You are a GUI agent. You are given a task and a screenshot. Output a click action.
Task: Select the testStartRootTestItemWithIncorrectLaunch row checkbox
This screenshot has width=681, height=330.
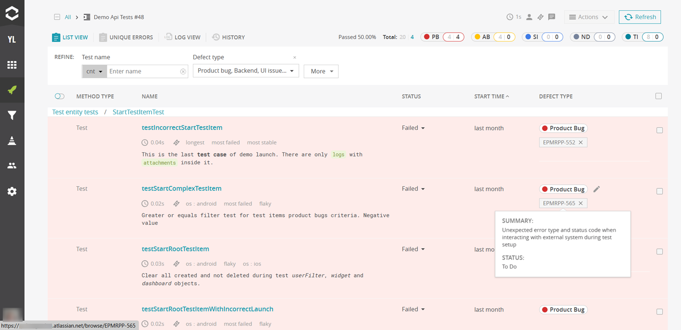coord(659,312)
